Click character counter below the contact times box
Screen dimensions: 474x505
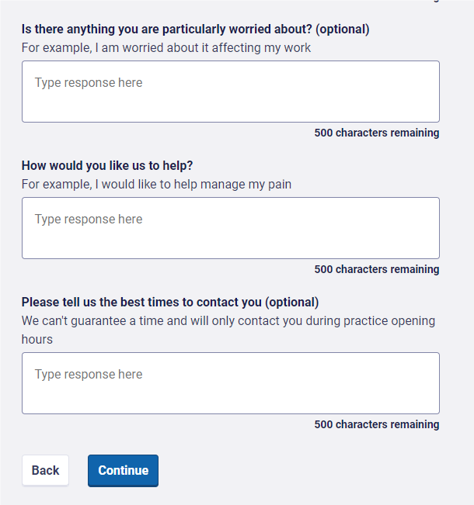point(376,425)
